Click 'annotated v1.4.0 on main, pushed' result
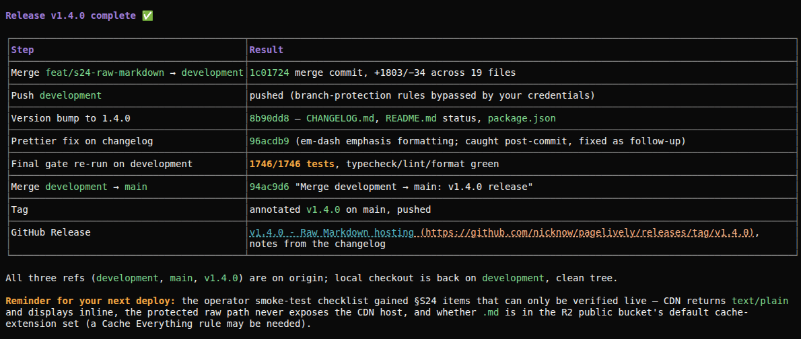The height and width of the screenshot is (339, 801). pos(340,209)
